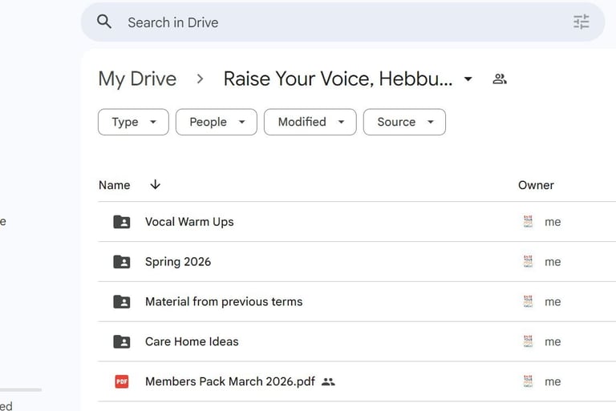Open the People filter dropdown

click(217, 122)
